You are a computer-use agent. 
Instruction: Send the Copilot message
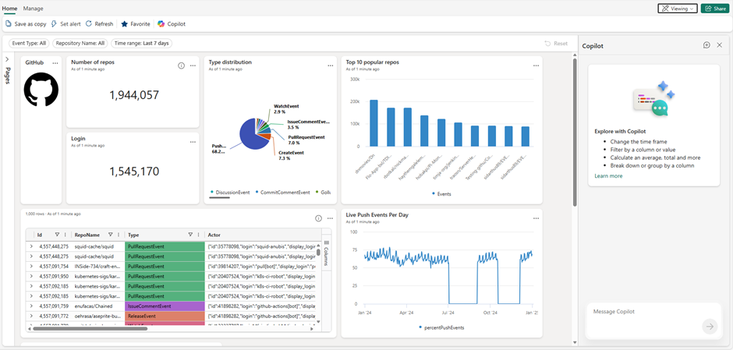coord(709,327)
